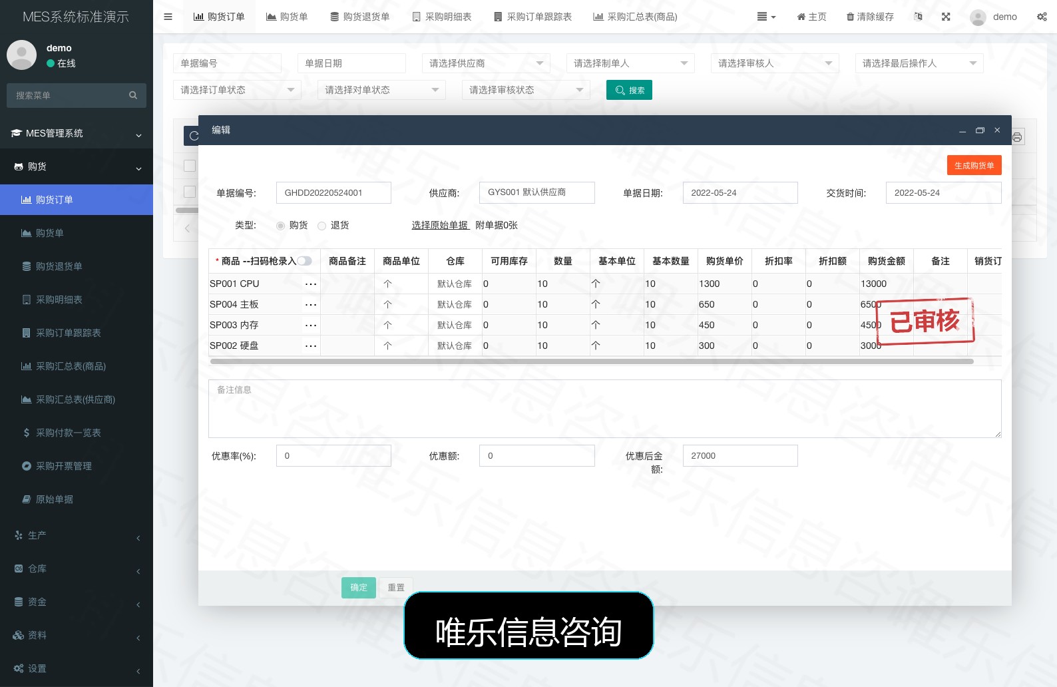Click the ellipsis icon for SP002 硬盘
The height and width of the screenshot is (687, 1057).
point(311,346)
